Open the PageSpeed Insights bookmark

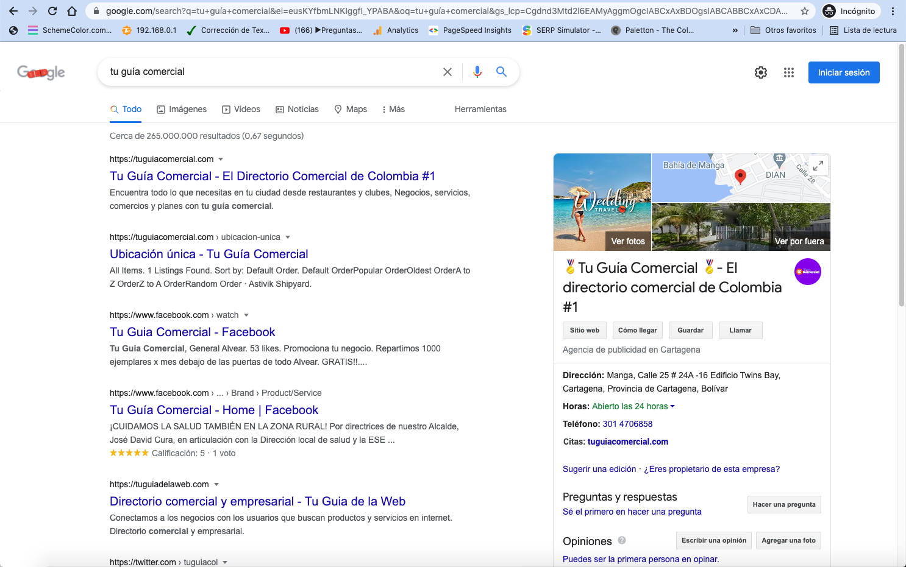[x=470, y=30]
